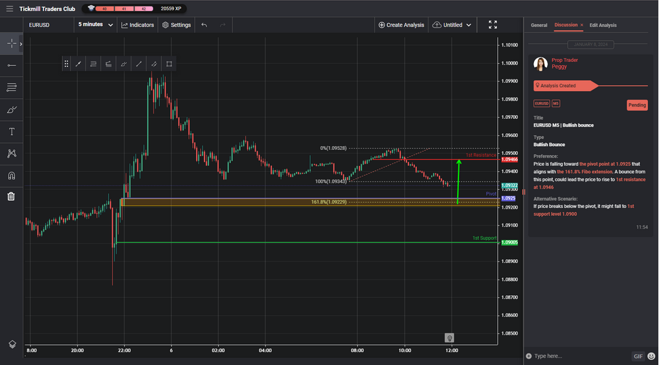Screen dimensions: 659x365
Task: Select the XABCD pattern tool
Action: point(12,154)
